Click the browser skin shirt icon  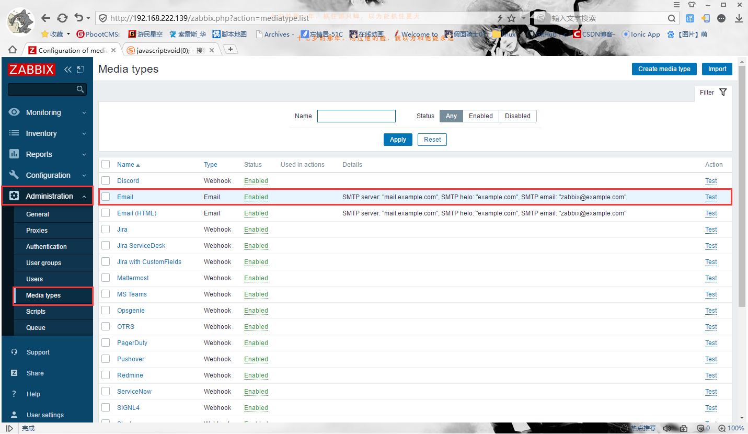[692, 5]
